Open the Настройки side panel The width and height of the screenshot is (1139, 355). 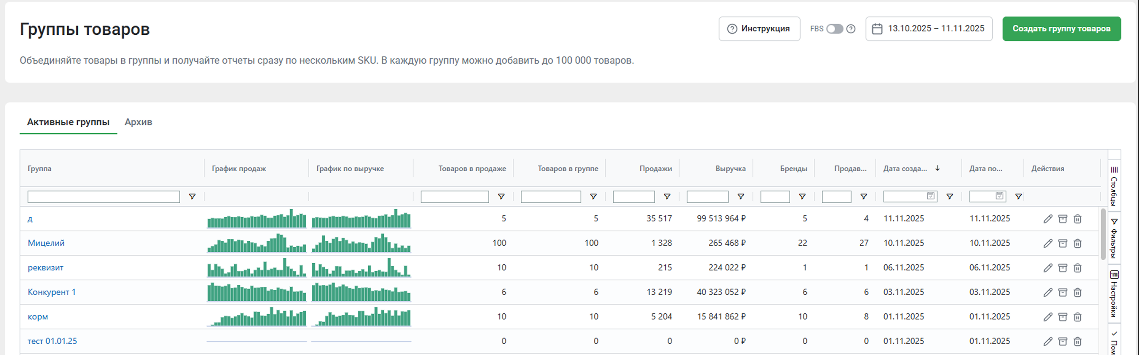click(x=1114, y=294)
